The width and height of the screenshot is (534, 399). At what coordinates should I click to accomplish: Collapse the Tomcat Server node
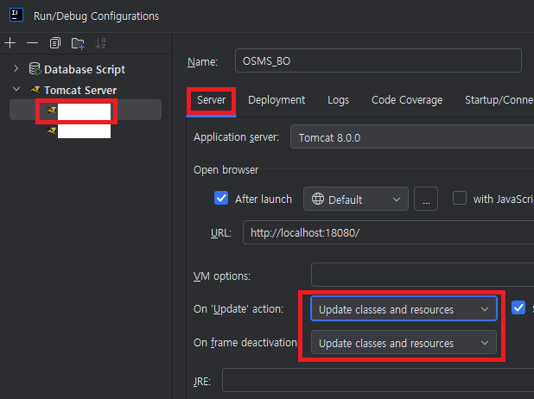click(16, 90)
